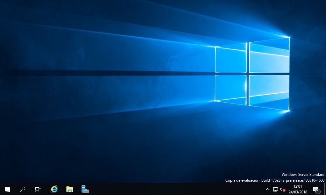Click the lower-left pane of wallpaper Windows logo

[x=231, y=89]
